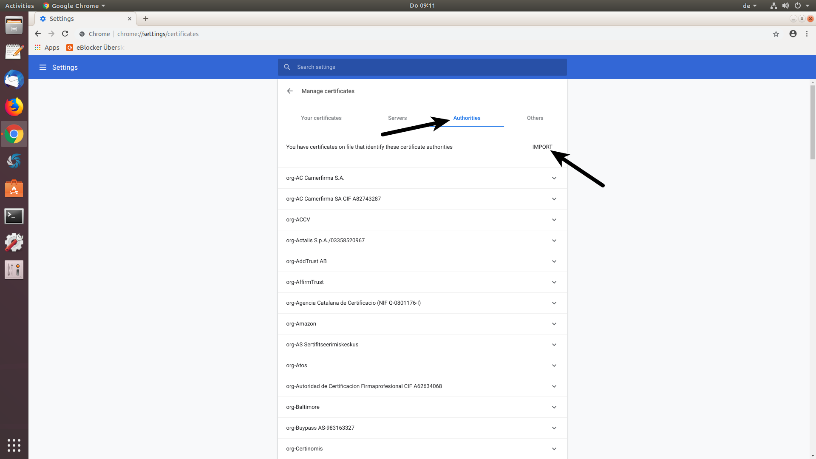Click the Chrome profile avatar icon

pos(793,34)
